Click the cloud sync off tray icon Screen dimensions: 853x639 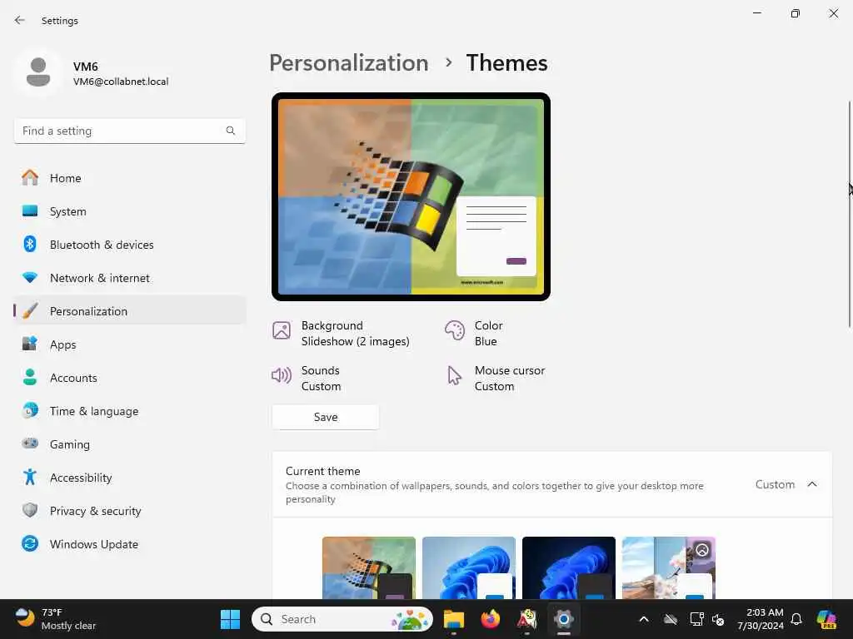[671, 619]
